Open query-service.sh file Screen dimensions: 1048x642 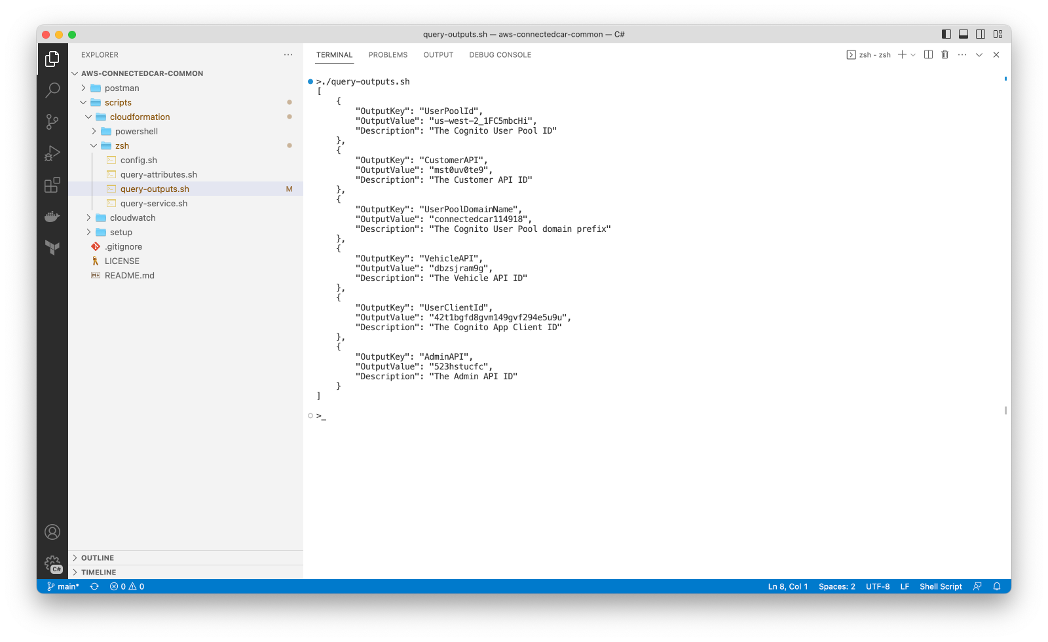pyautogui.click(x=186, y=203)
